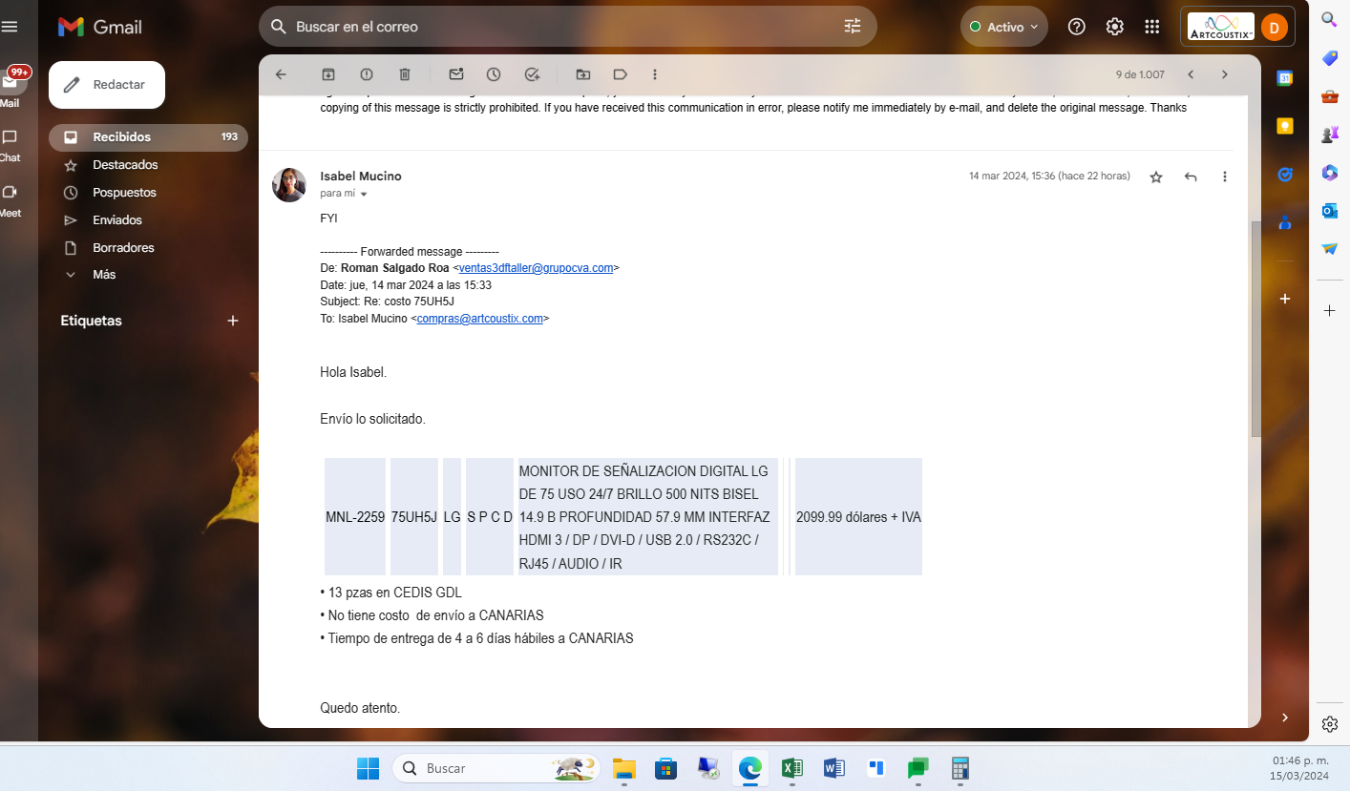Open more toolbar options menu

(x=655, y=74)
